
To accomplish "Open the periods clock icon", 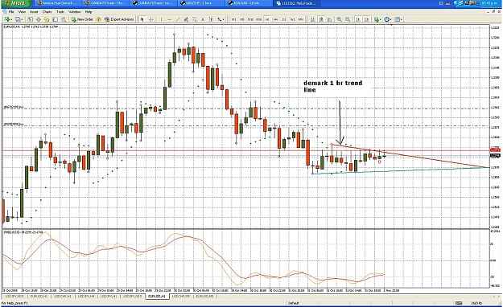I will (386, 19).
